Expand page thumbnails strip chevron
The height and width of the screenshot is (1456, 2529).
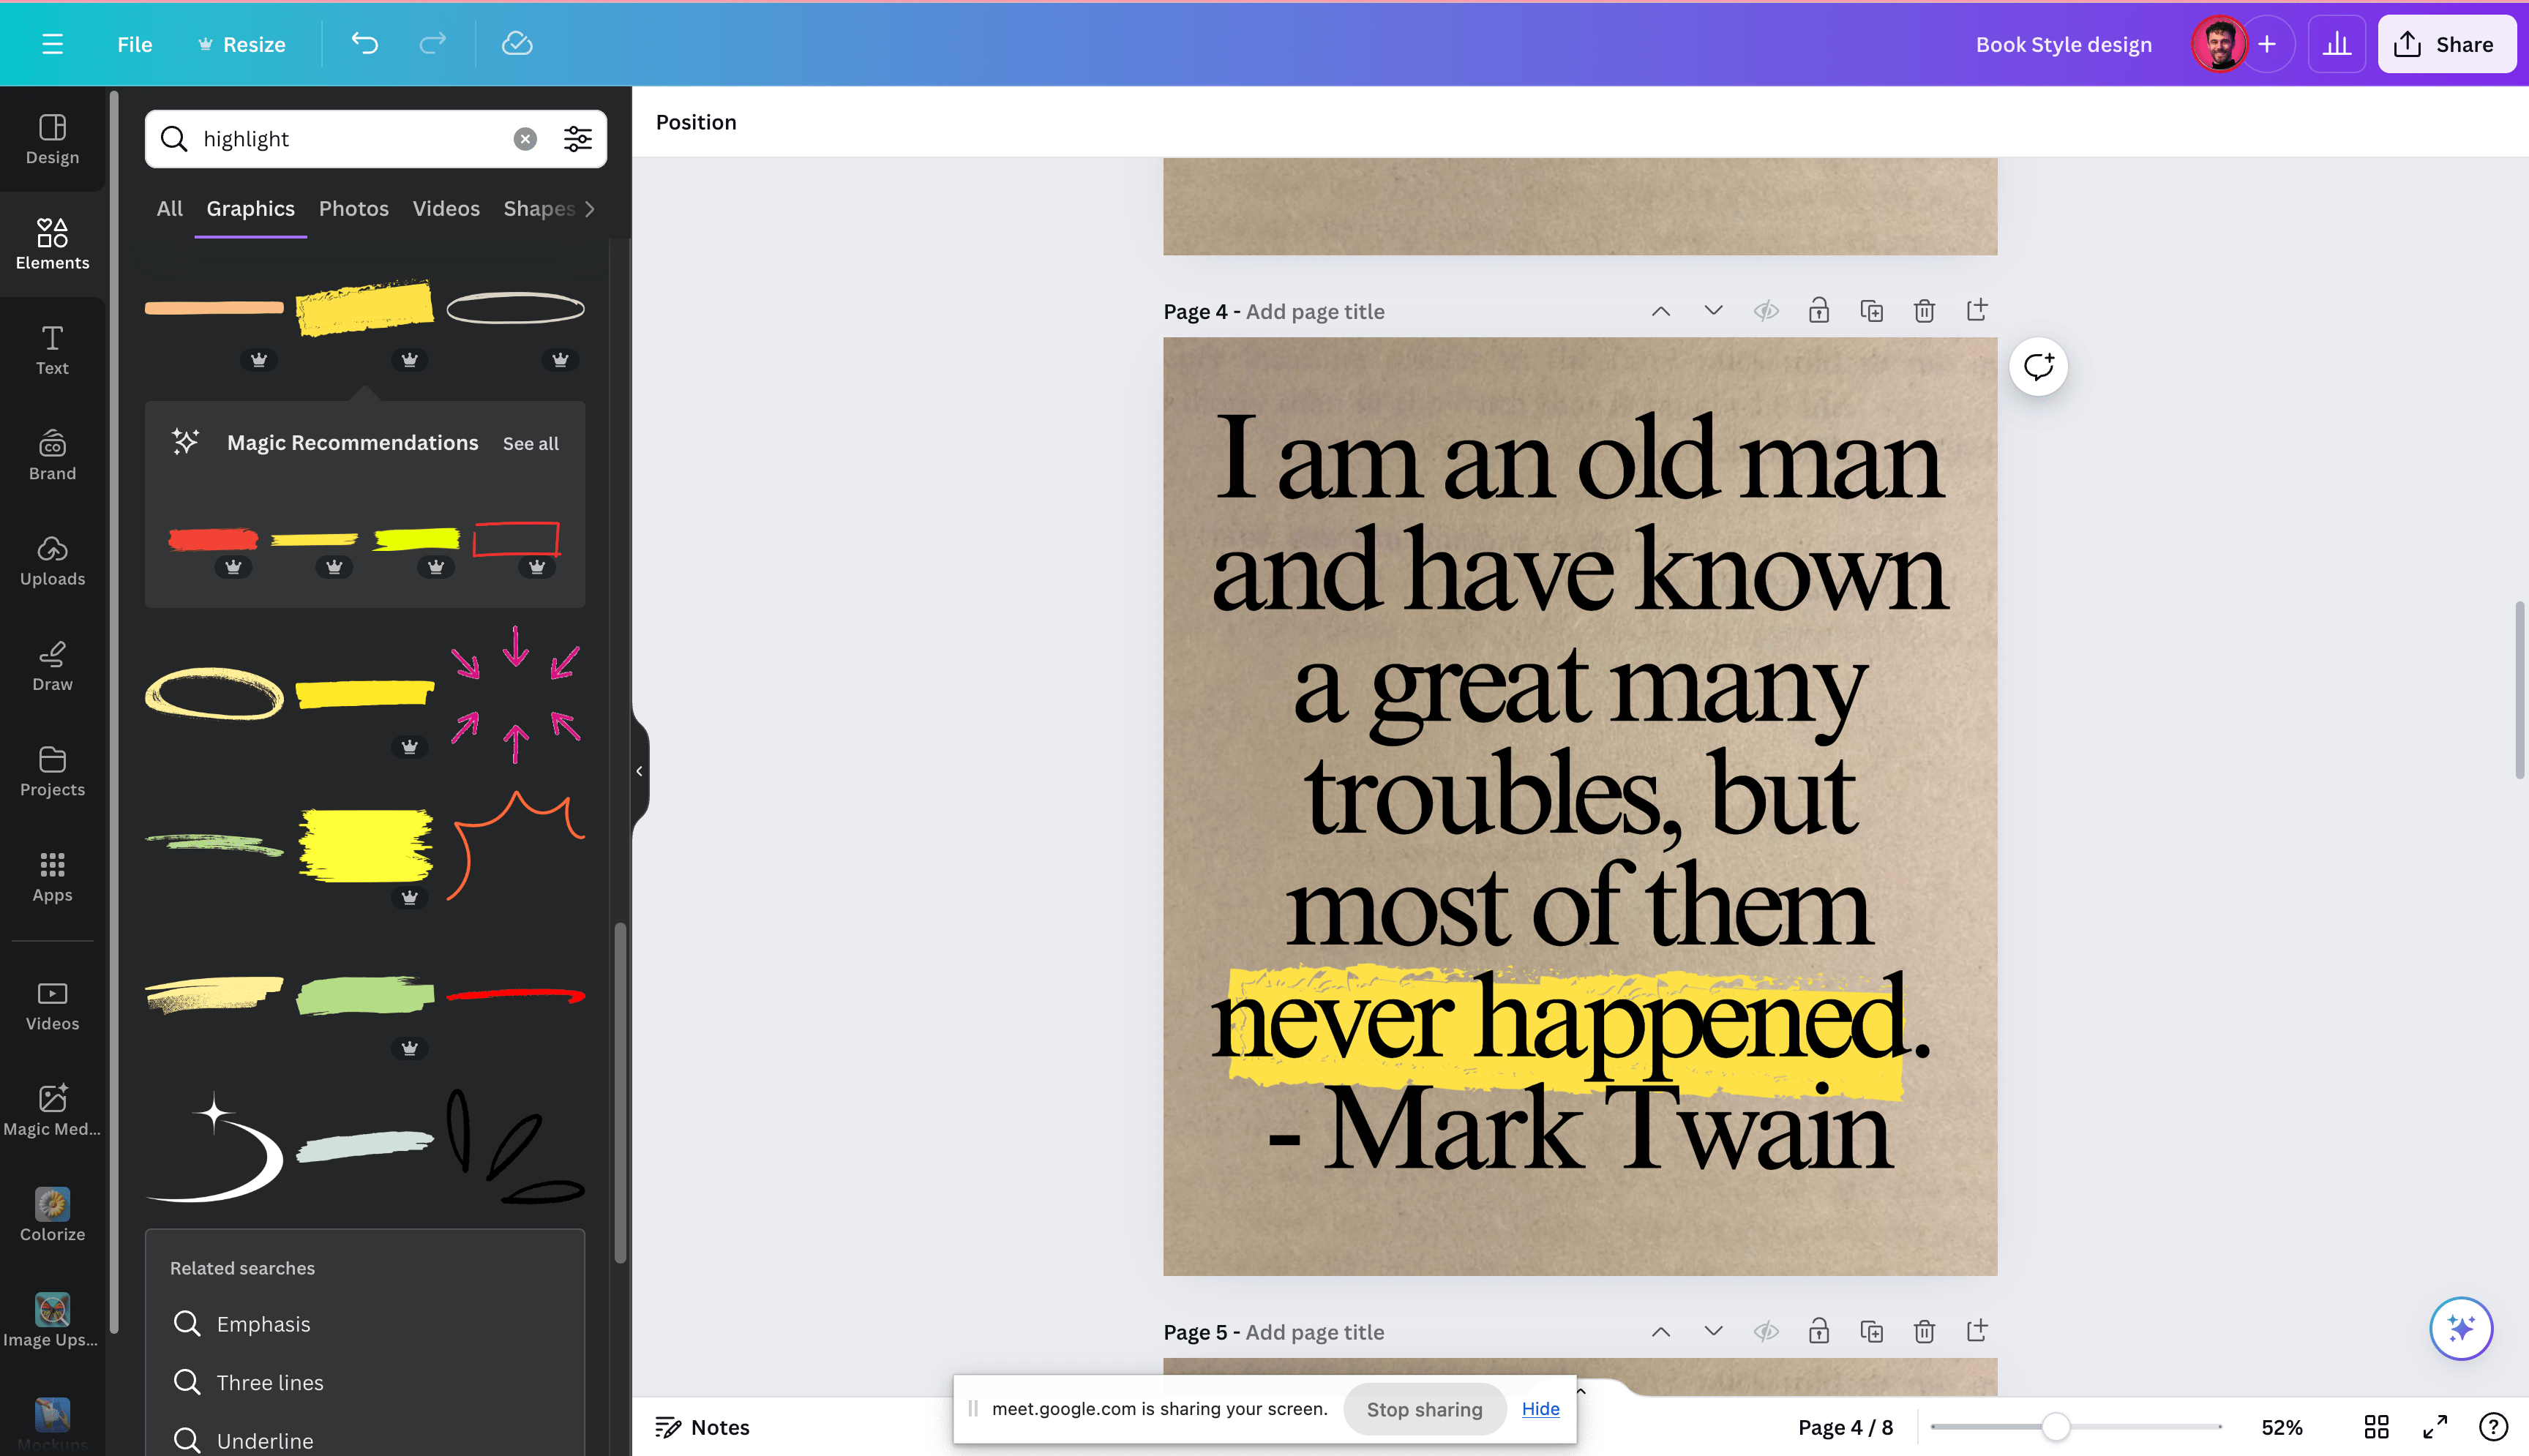coord(1581,1391)
